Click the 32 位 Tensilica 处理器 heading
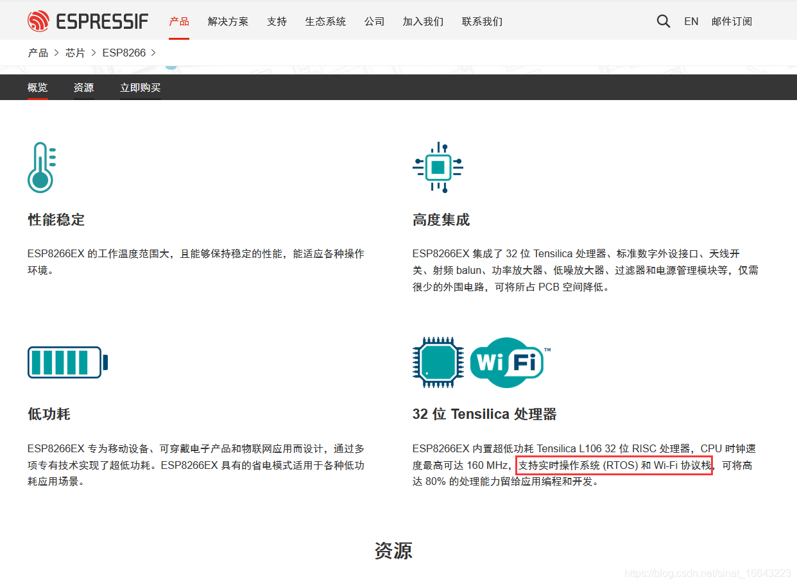The height and width of the screenshot is (585, 797). click(484, 414)
